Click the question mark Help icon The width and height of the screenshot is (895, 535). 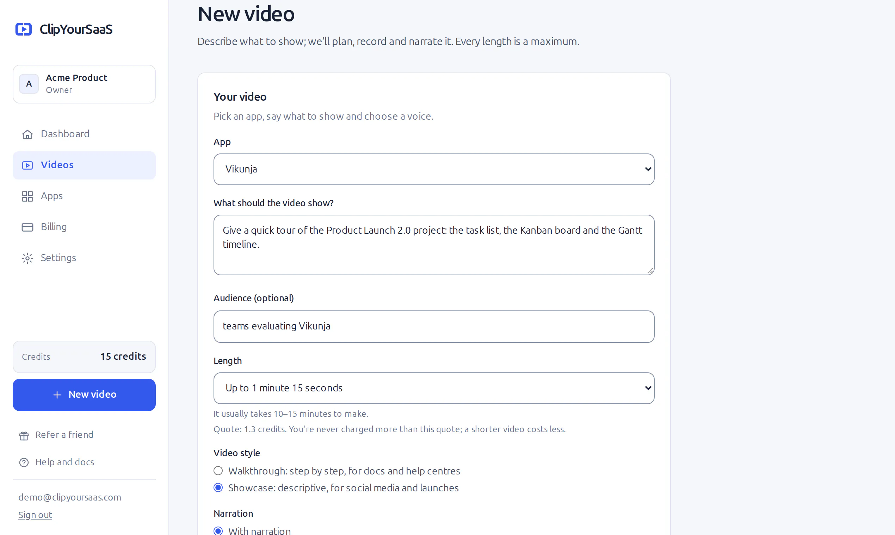pyautogui.click(x=24, y=462)
